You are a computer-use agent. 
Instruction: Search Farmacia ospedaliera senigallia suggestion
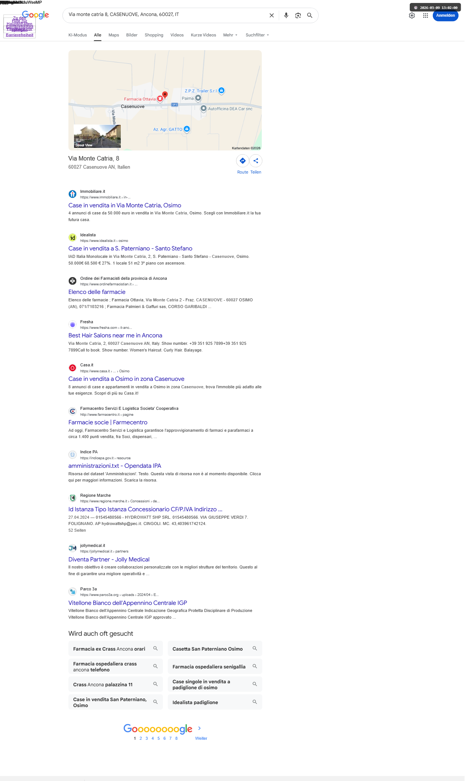[215, 667]
